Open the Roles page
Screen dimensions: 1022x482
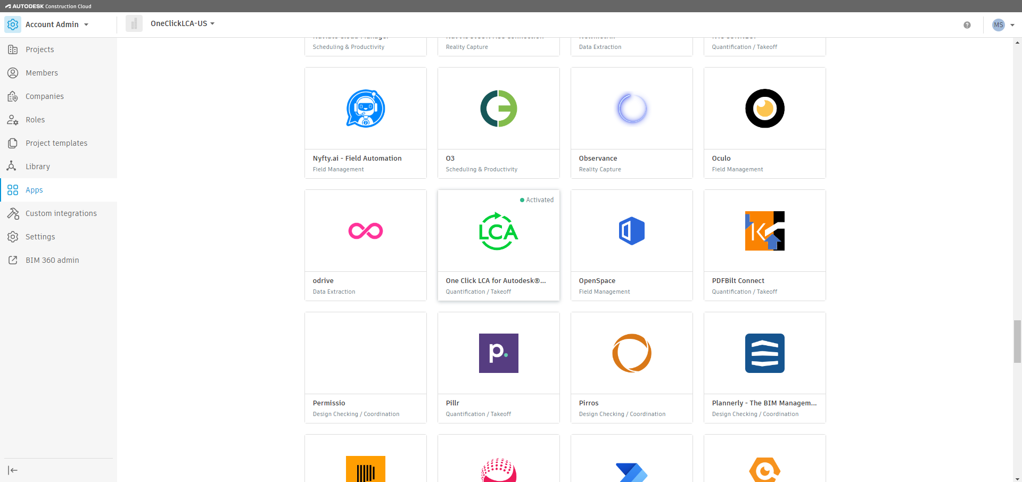[59, 120]
